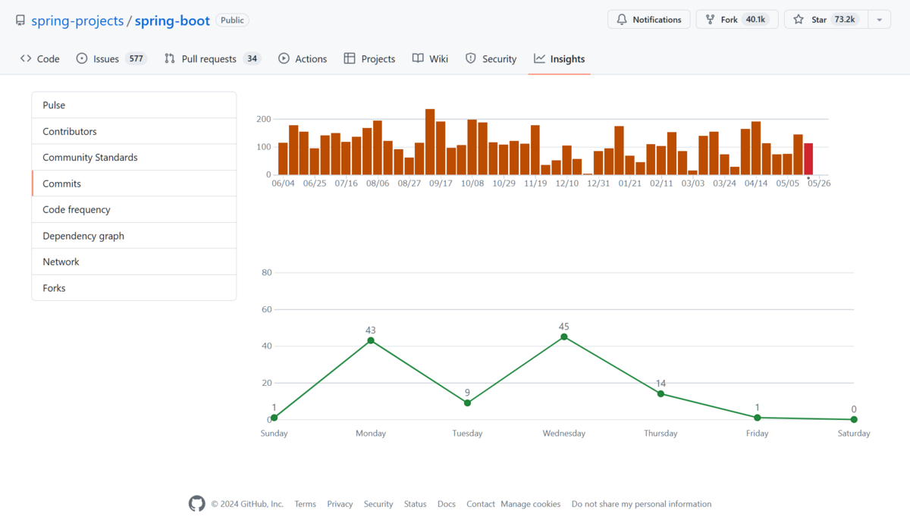Open Code frequency in the sidebar
The width and height of the screenshot is (910, 523).
[134, 210]
